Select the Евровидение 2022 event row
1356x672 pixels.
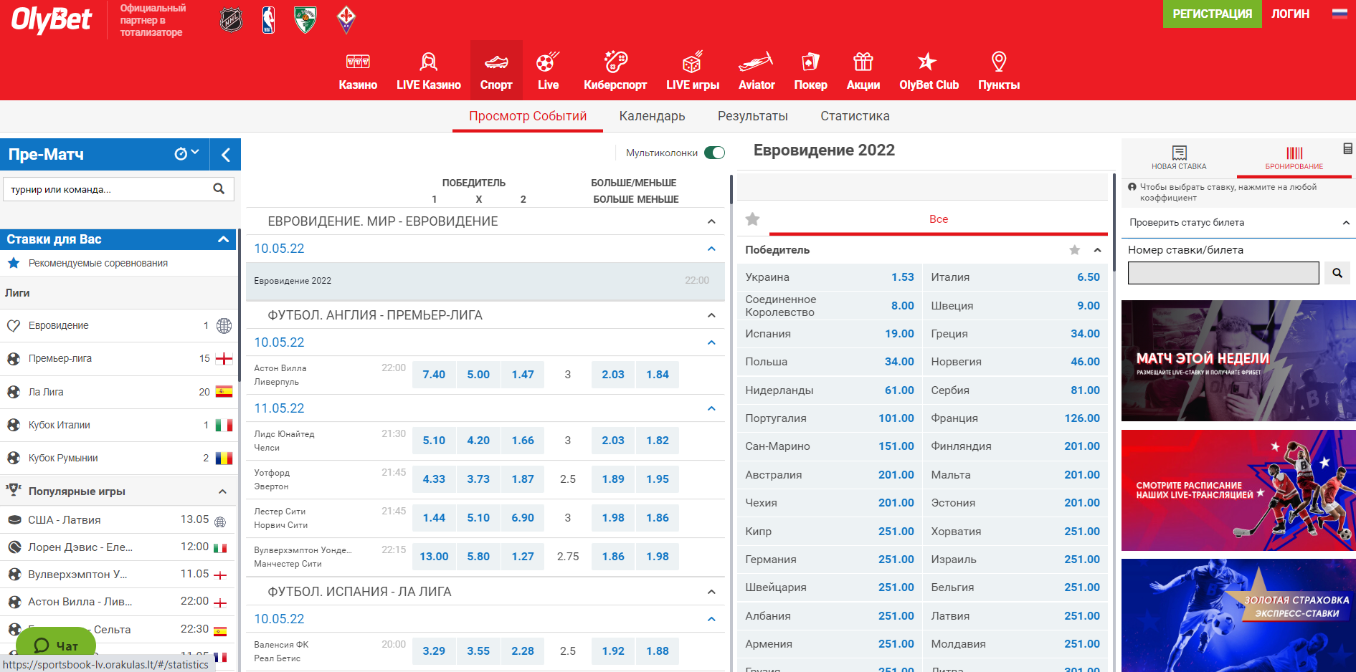pos(485,281)
